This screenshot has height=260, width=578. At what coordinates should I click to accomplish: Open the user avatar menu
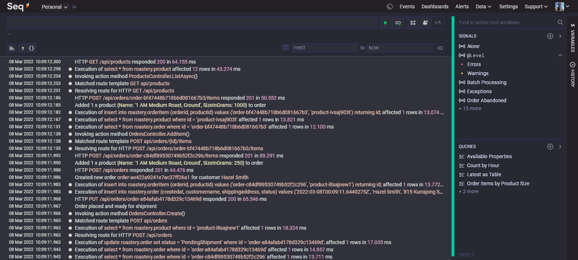tap(562, 6)
